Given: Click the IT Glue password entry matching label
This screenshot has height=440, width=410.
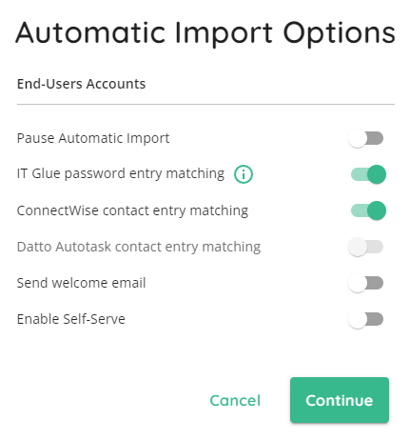Looking at the screenshot, I should click(121, 174).
